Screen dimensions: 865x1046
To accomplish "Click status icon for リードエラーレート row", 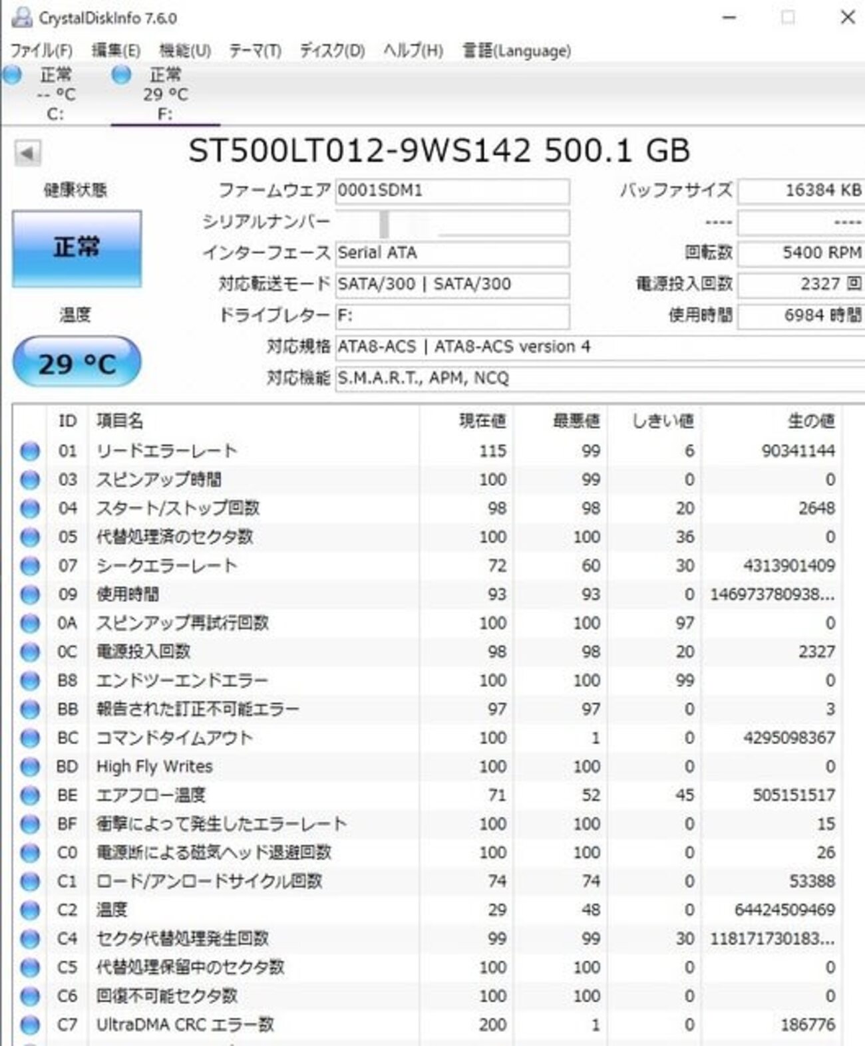I will [30, 451].
